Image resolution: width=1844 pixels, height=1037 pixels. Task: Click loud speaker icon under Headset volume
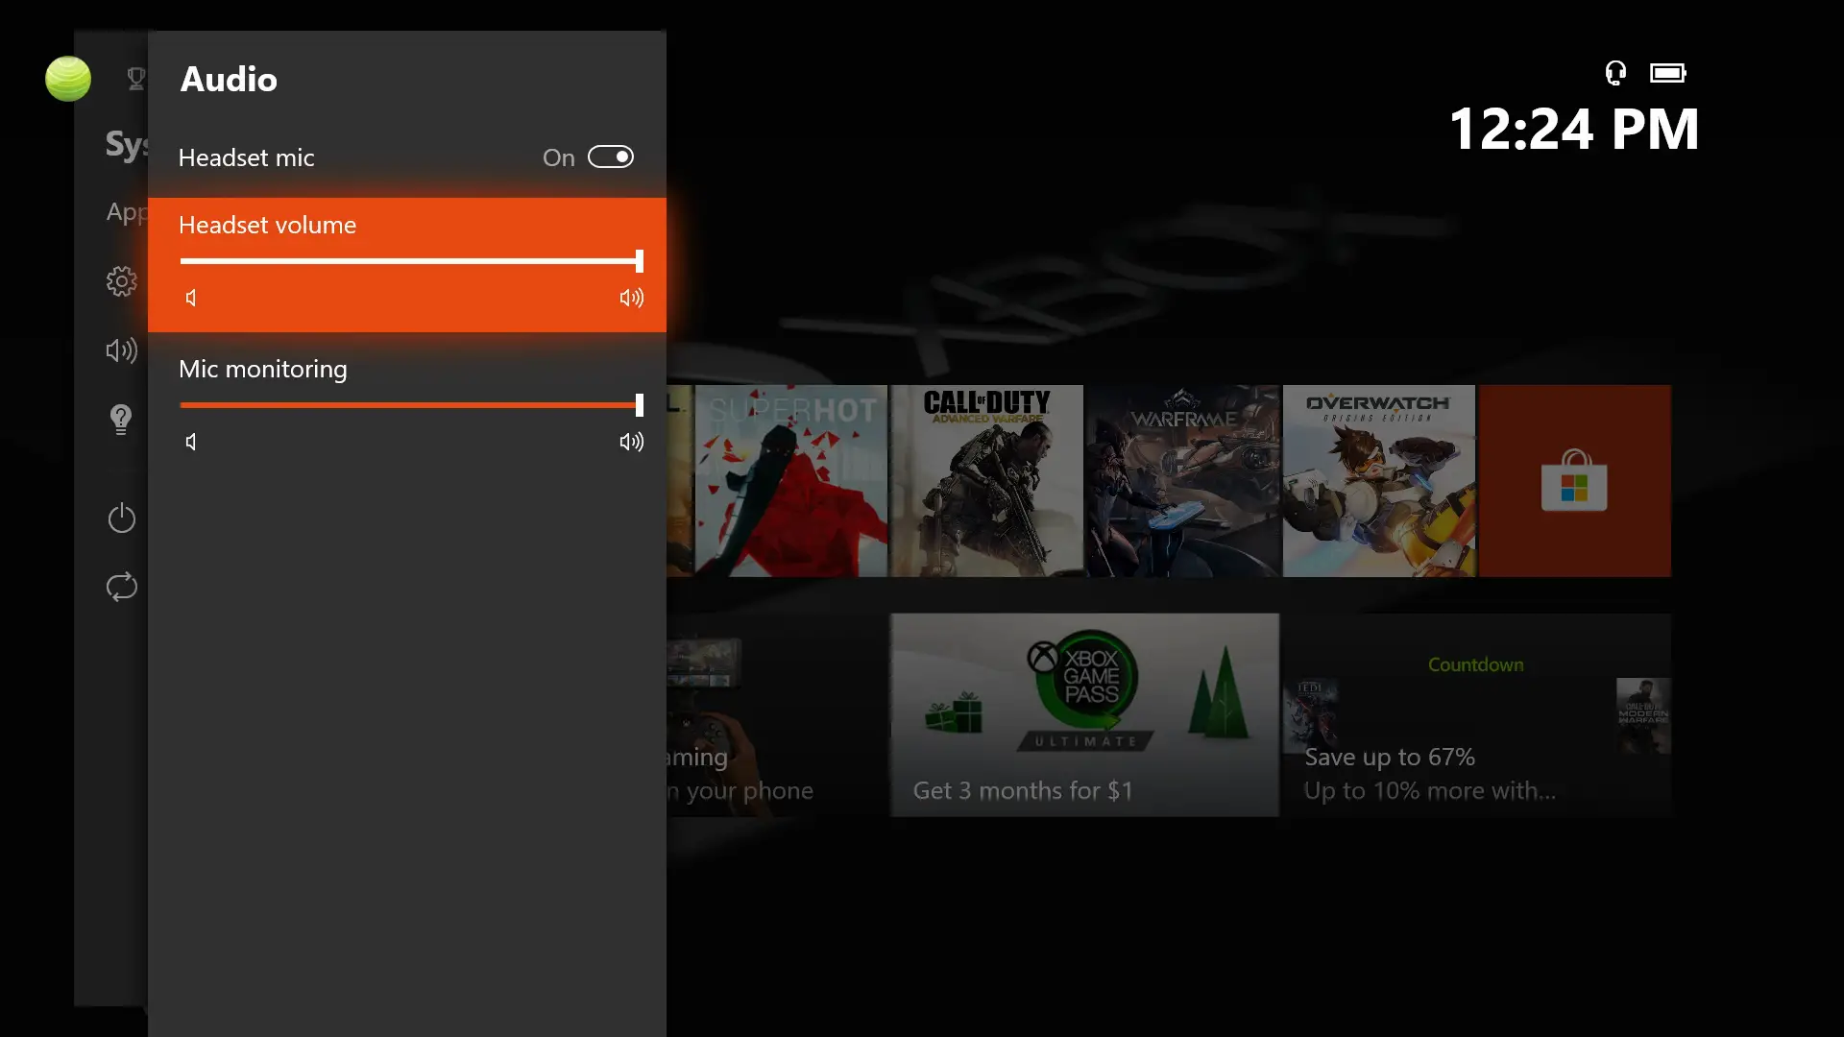click(631, 298)
